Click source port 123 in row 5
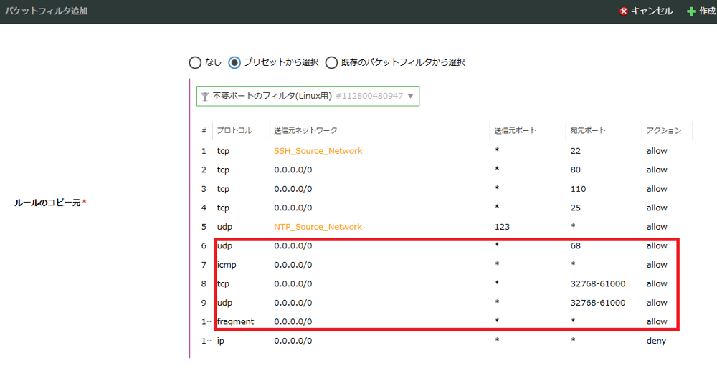Screen dimensions: 717x370 point(502,227)
